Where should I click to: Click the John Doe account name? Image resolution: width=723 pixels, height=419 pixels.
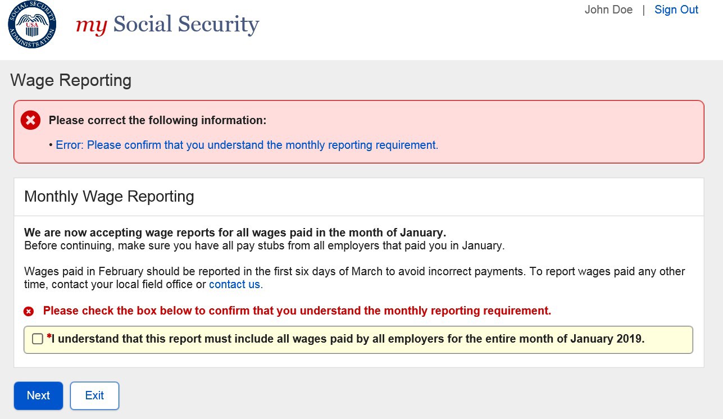pos(608,10)
